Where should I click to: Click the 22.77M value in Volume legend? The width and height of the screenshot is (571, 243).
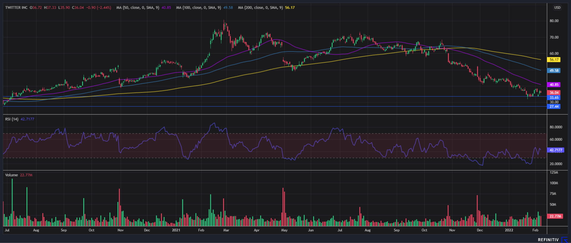tap(26, 175)
